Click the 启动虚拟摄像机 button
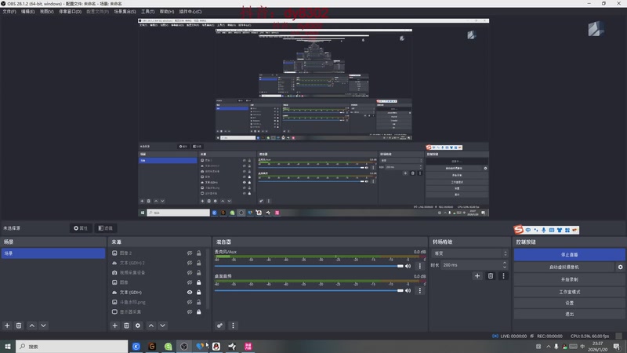Screen dimensions: 627x353 point(564,267)
